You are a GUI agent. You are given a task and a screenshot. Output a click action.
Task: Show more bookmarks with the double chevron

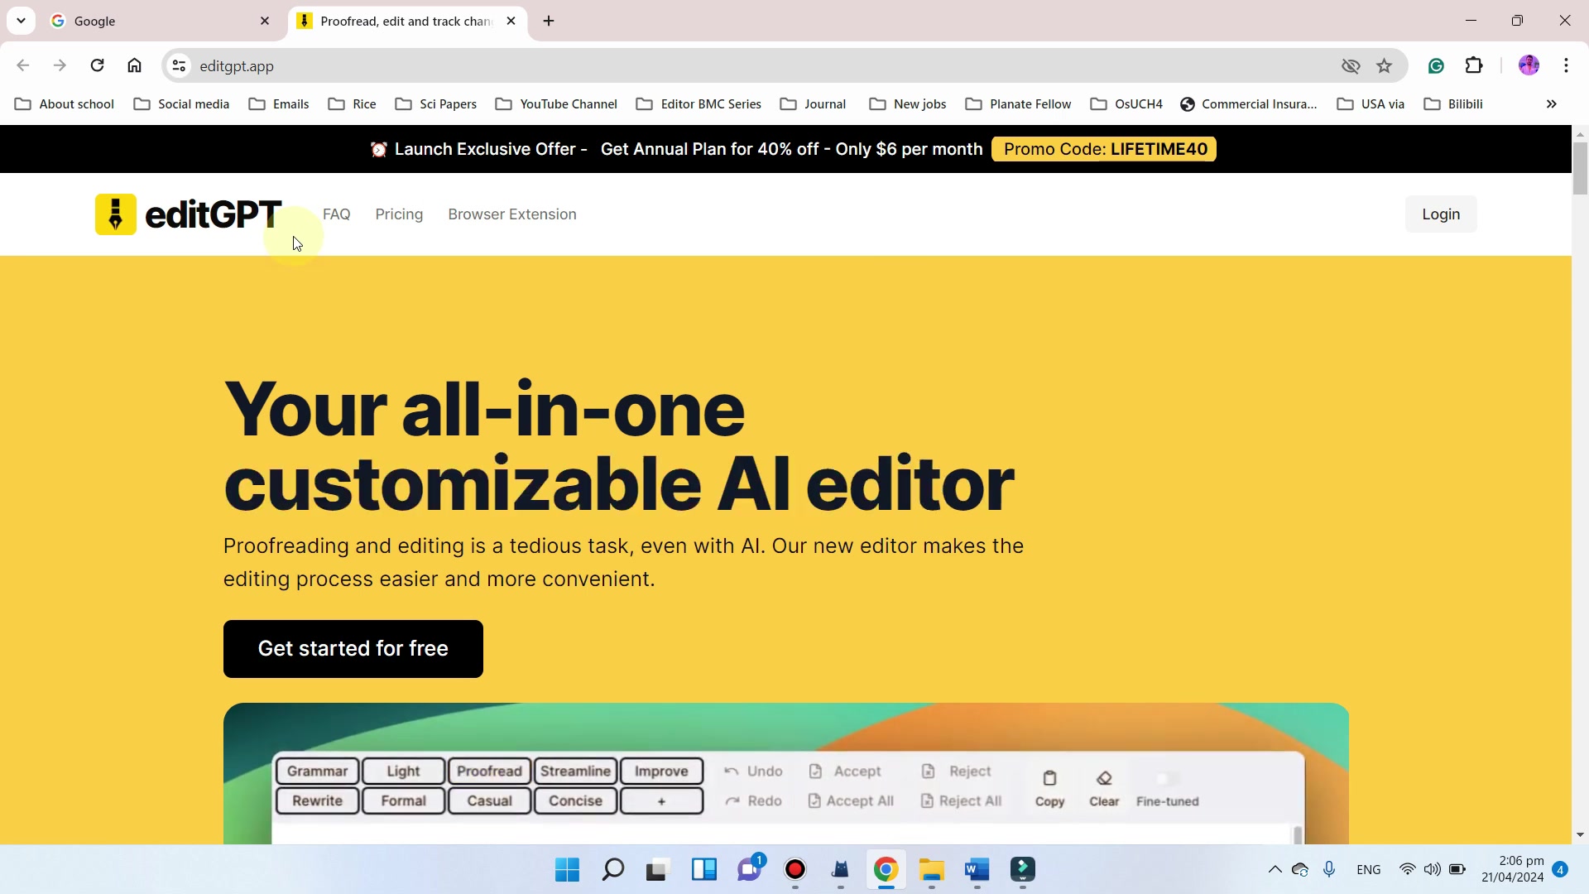click(x=1551, y=104)
